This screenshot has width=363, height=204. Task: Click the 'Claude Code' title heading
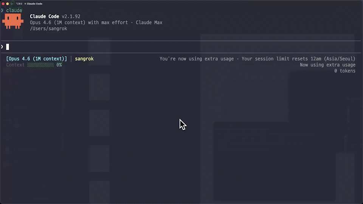click(x=45, y=16)
